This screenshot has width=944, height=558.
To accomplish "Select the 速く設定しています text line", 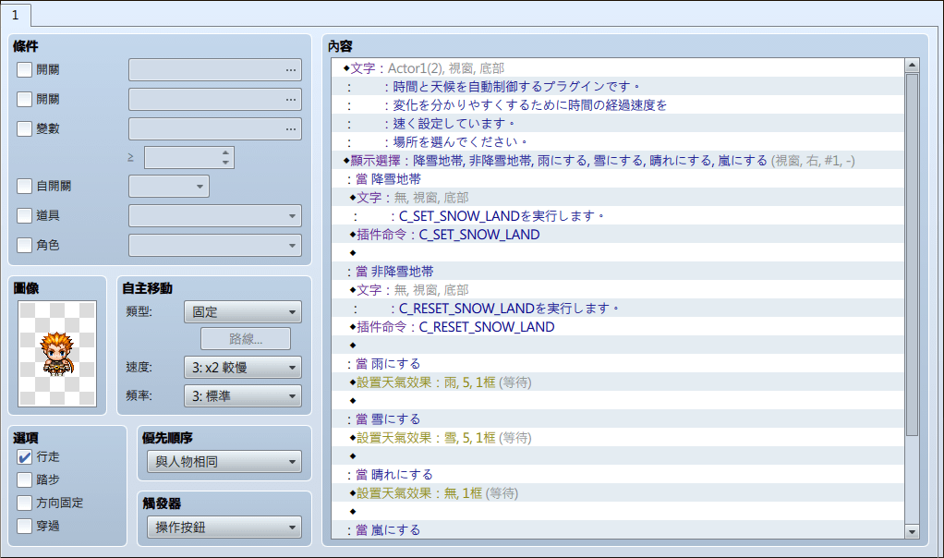I will (618, 124).
